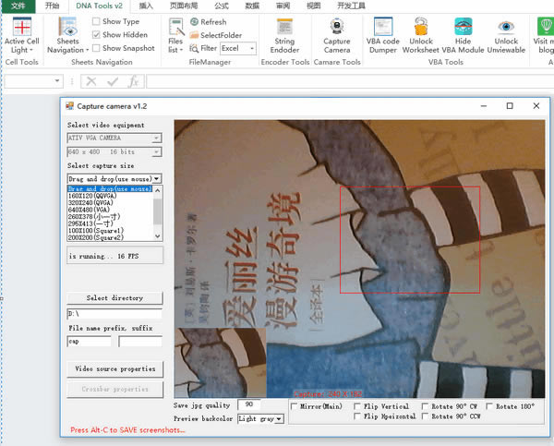Click the file name prefix field 'cap'
This screenshot has height=446, width=554.
(89, 342)
